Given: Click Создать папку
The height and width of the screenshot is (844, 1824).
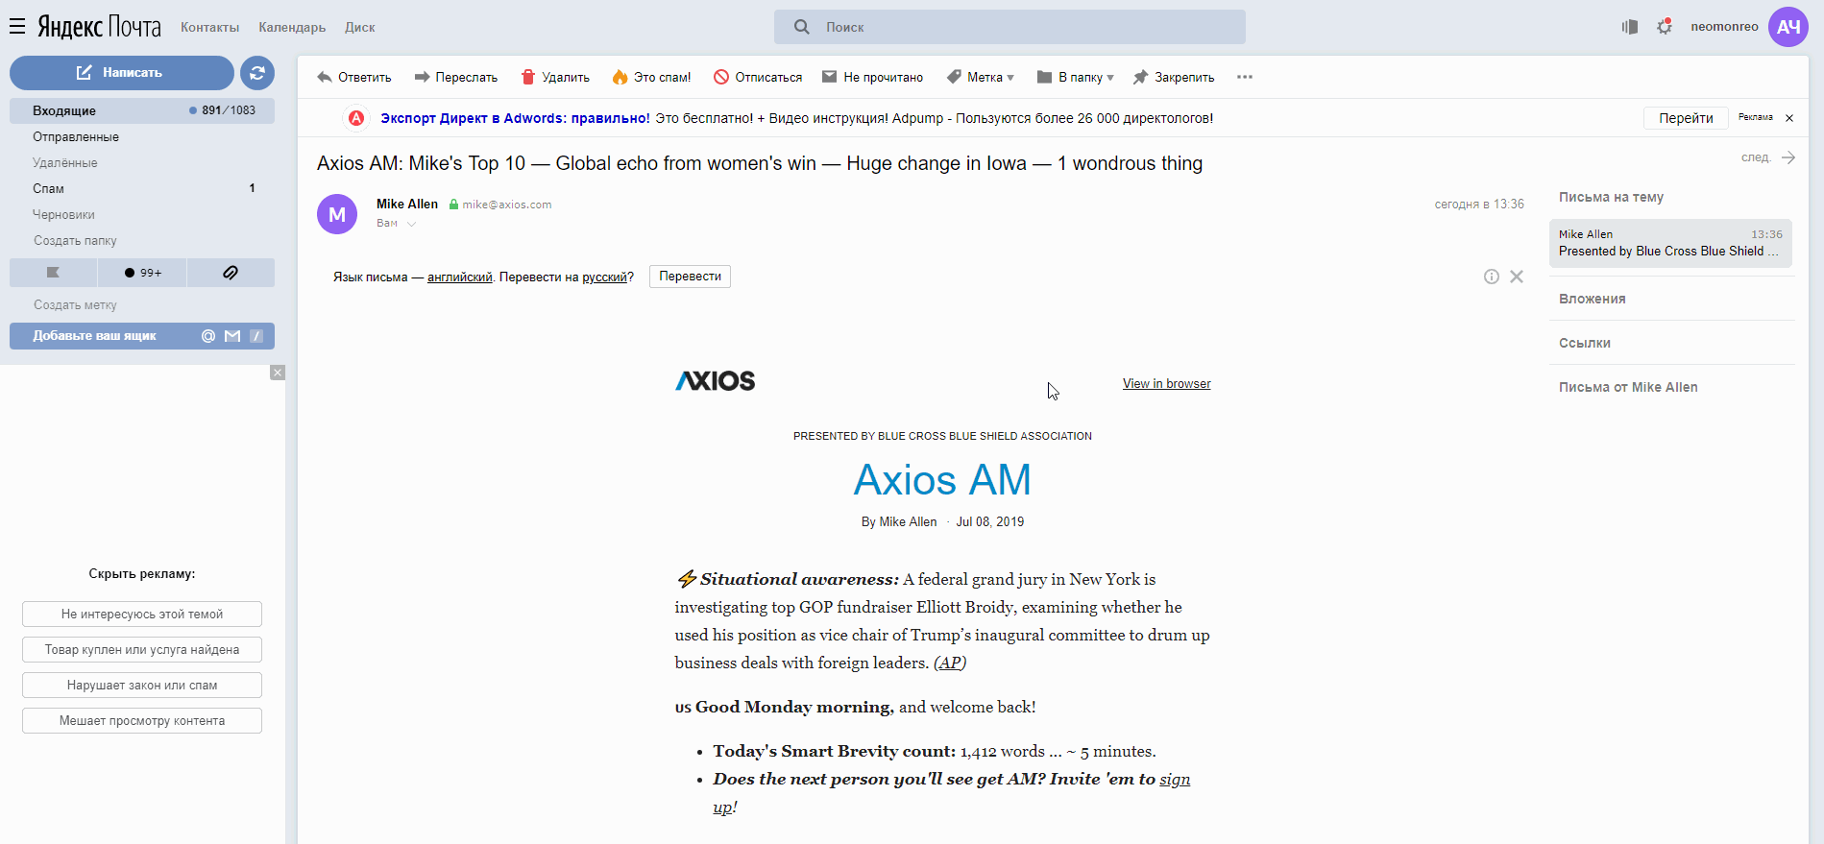Looking at the screenshot, I should pos(75,240).
